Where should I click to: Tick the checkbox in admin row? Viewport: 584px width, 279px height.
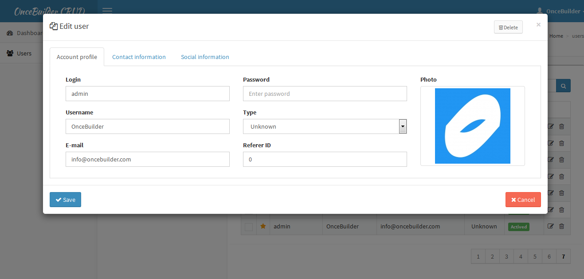click(x=249, y=227)
